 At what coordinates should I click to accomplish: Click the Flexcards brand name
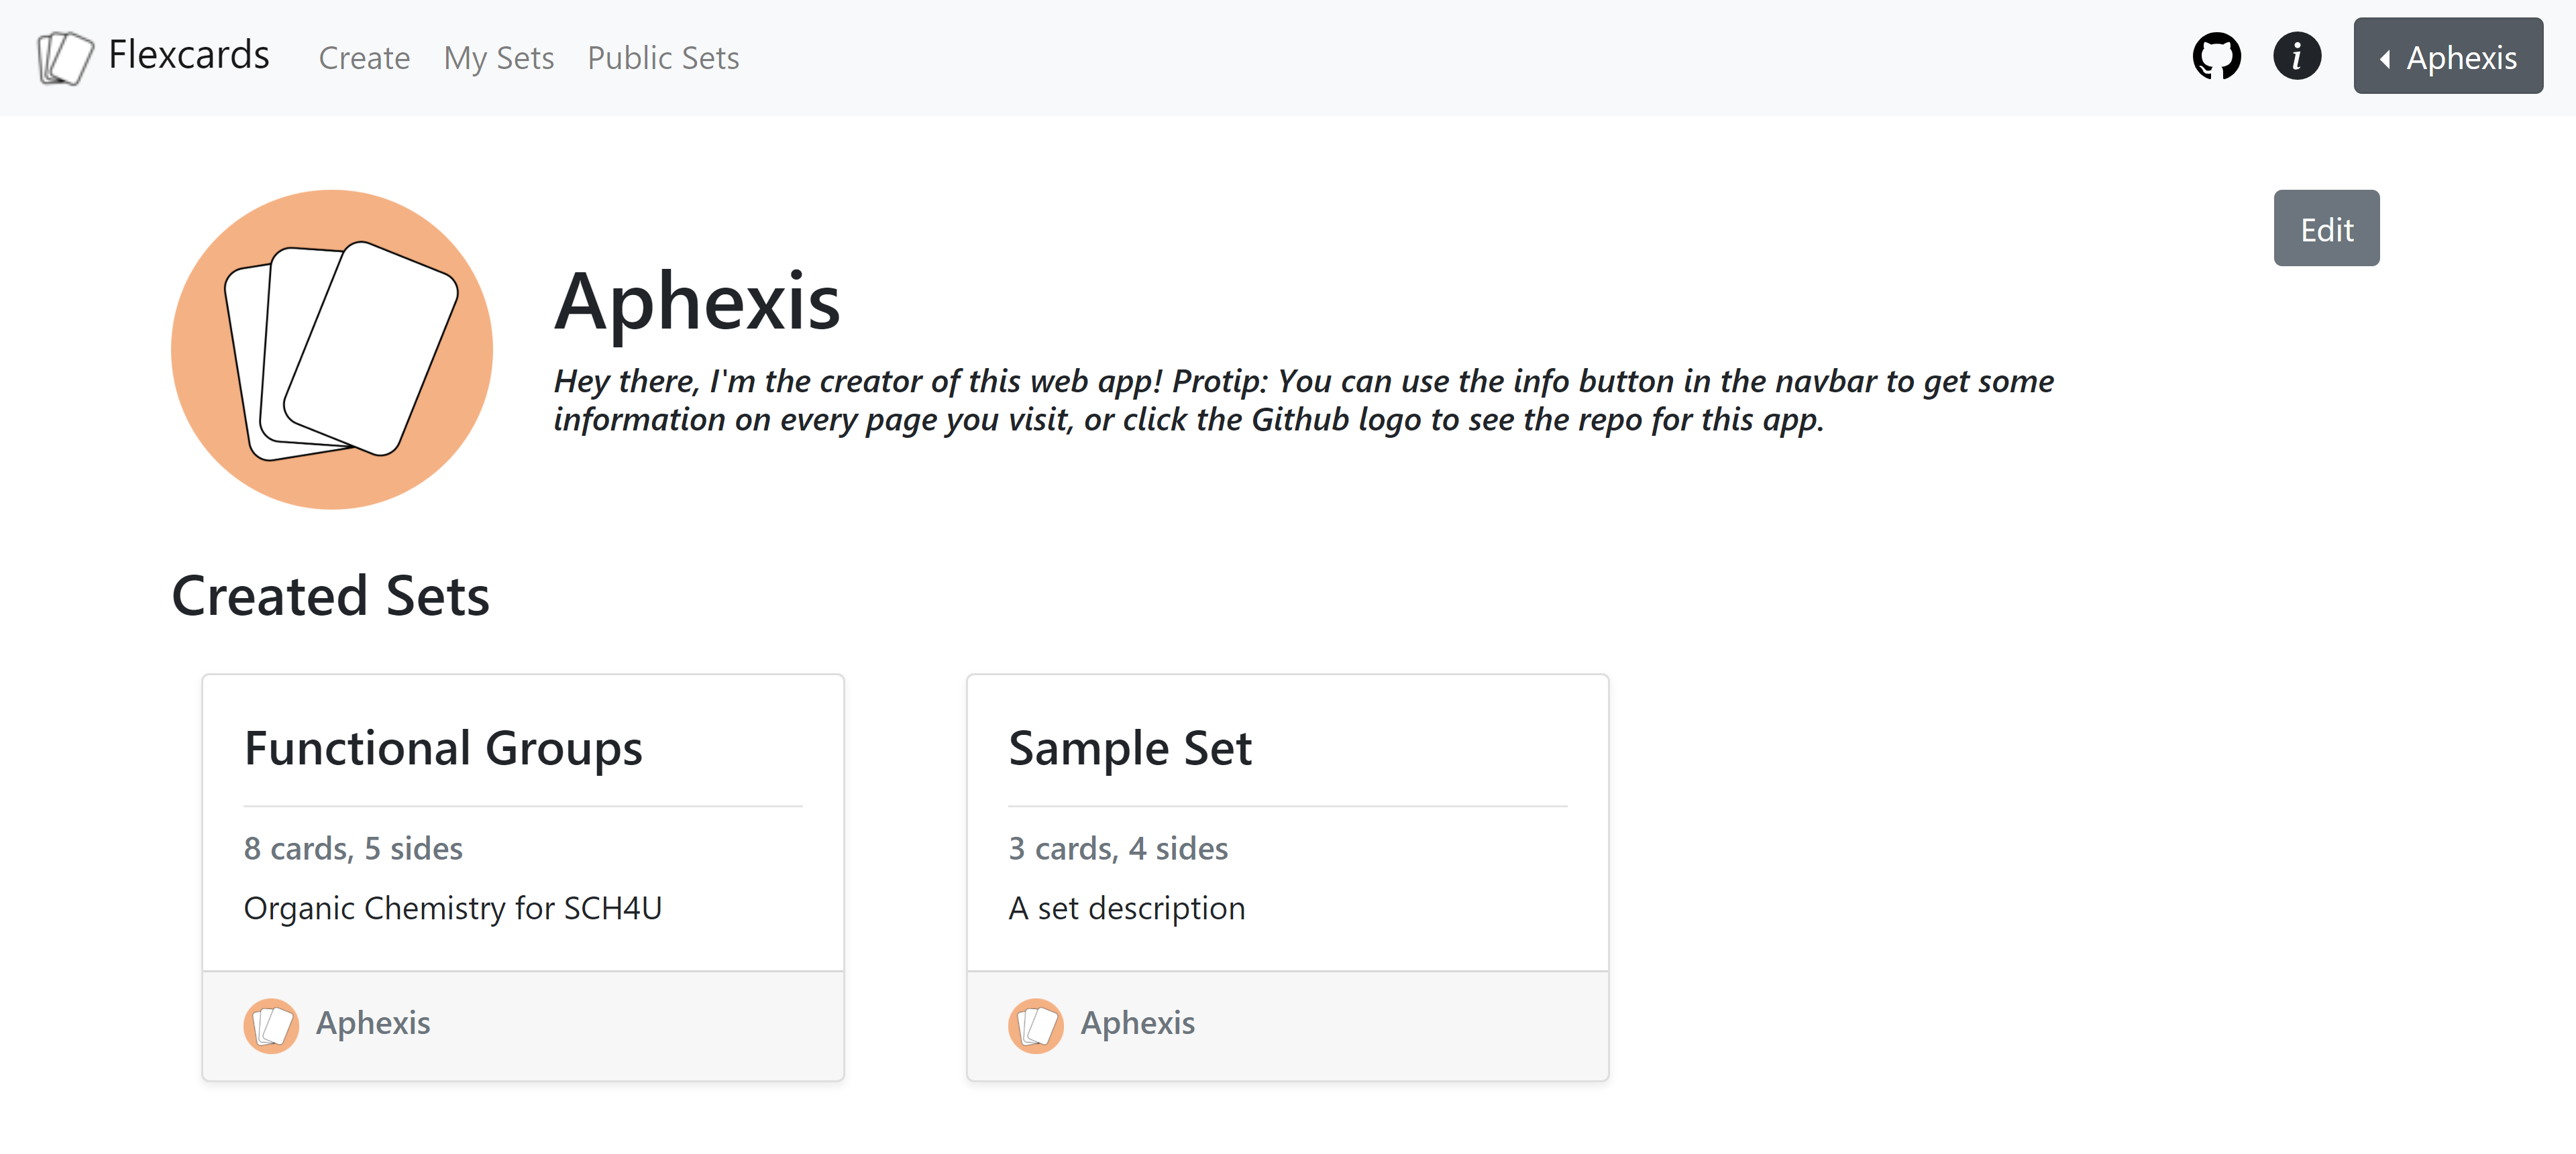(x=189, y=55)
